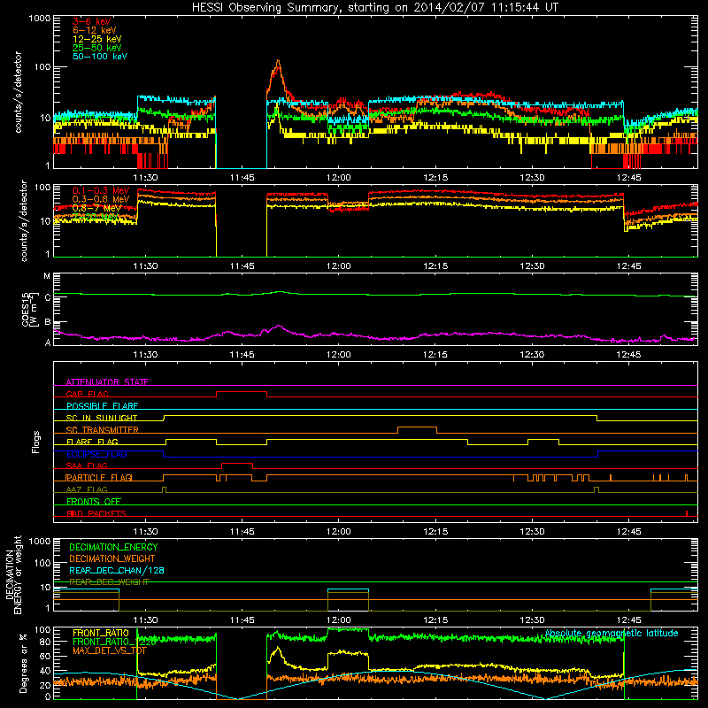
Task: Click the raised GAP_FLAG step segment
Action: coord(242,392)
